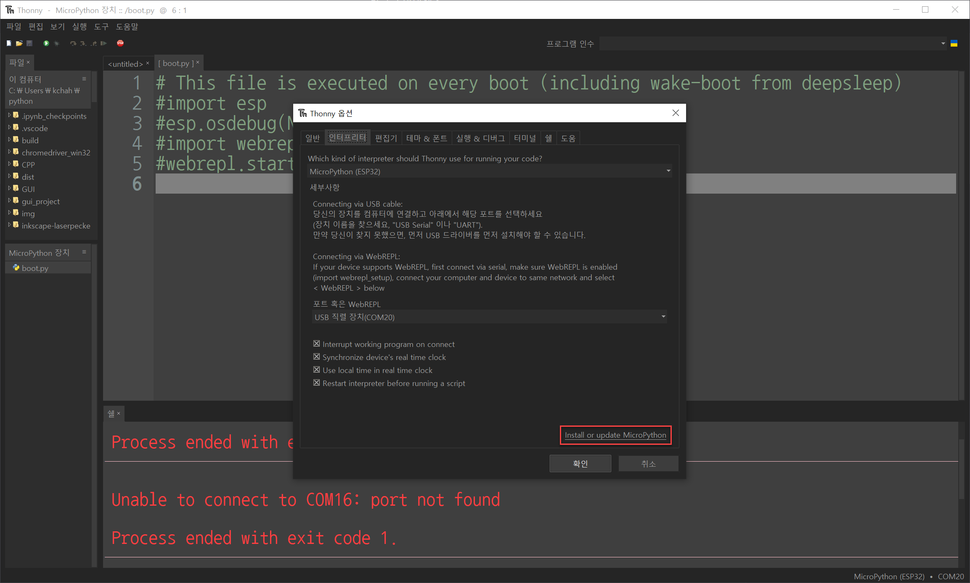
Task: Toggle Synchronize device's real time clock
Action: [x=316, y=357]
